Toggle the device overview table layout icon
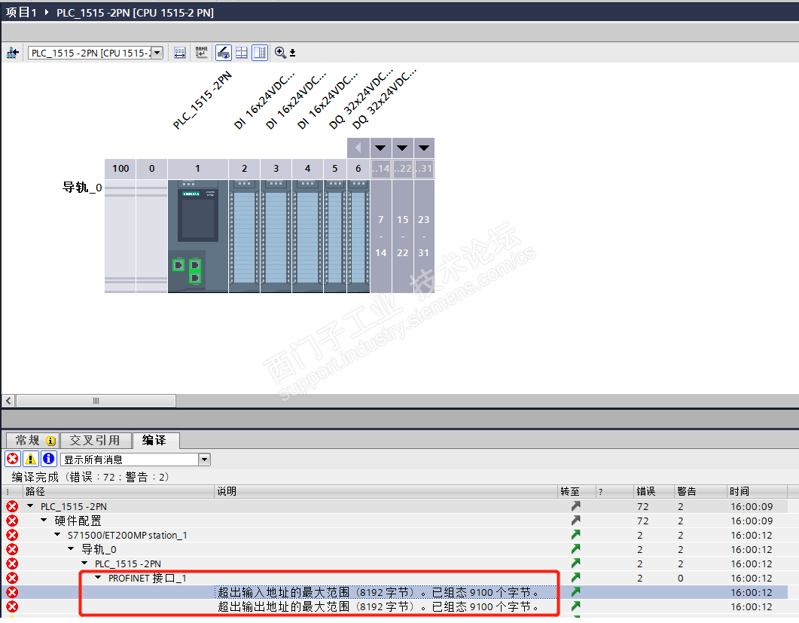Image resolution: width=799 pixels, height=623 pixels. click(x=260, y=53)
